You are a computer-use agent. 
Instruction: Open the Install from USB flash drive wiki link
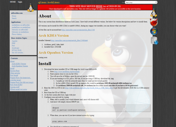click(89, 88)
